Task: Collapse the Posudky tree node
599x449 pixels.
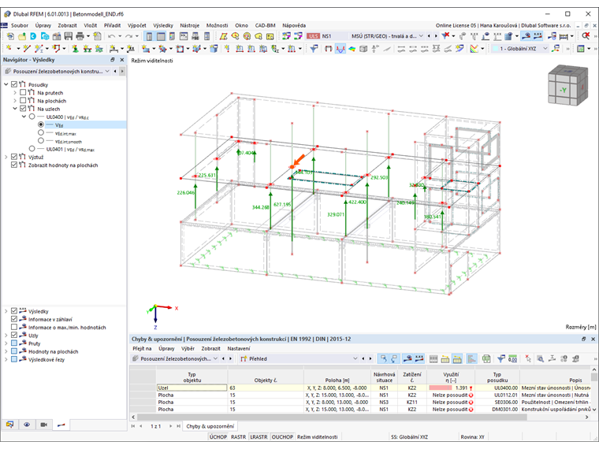Action: pos(6,84)
